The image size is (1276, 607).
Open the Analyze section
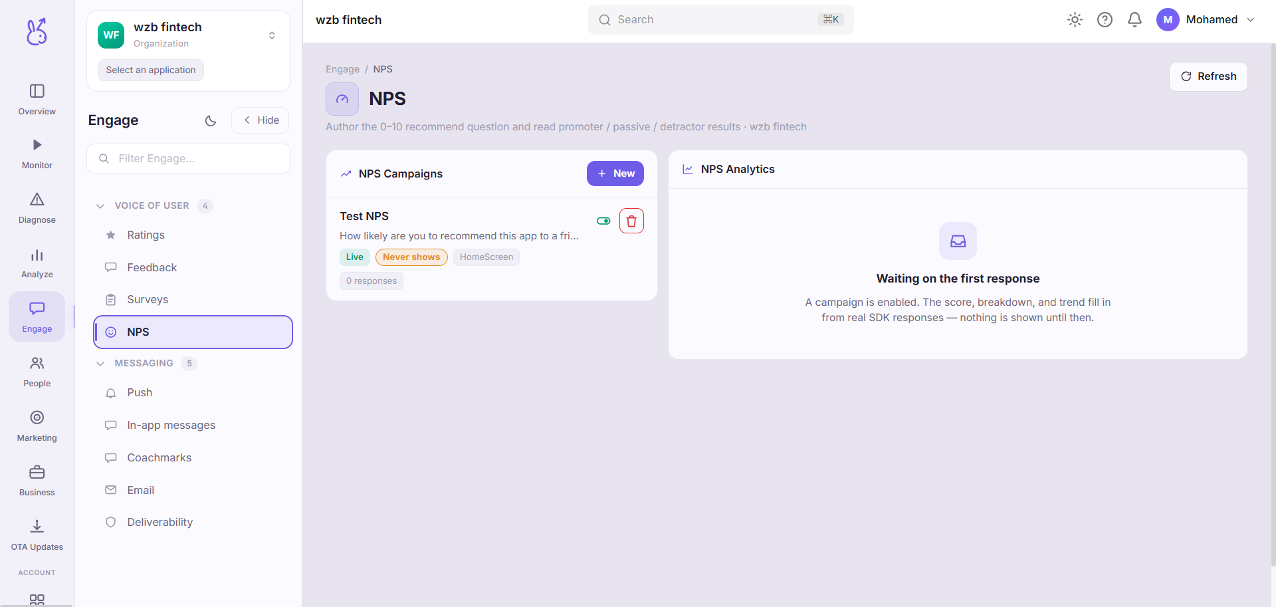37,263
